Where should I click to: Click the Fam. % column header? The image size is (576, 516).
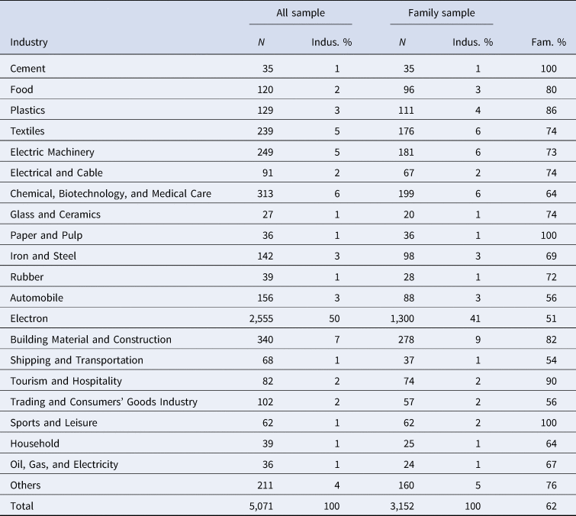pyautogui.click(x=549, y=42)
